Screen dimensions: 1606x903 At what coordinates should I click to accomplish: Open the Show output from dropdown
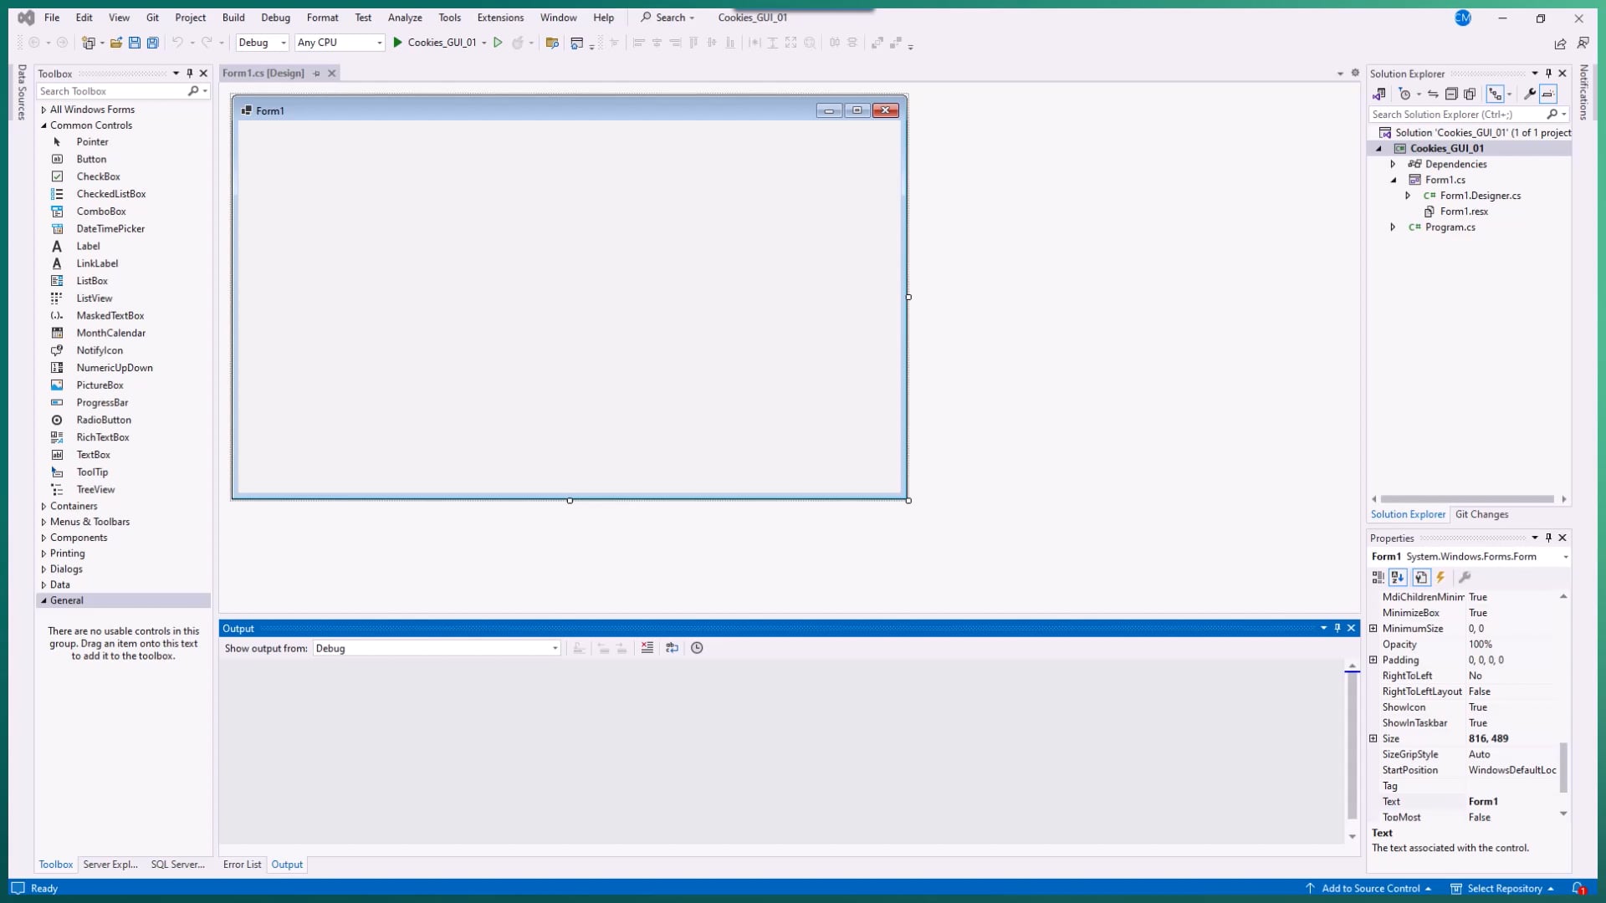pyautogui.click(x=554, y=648)
